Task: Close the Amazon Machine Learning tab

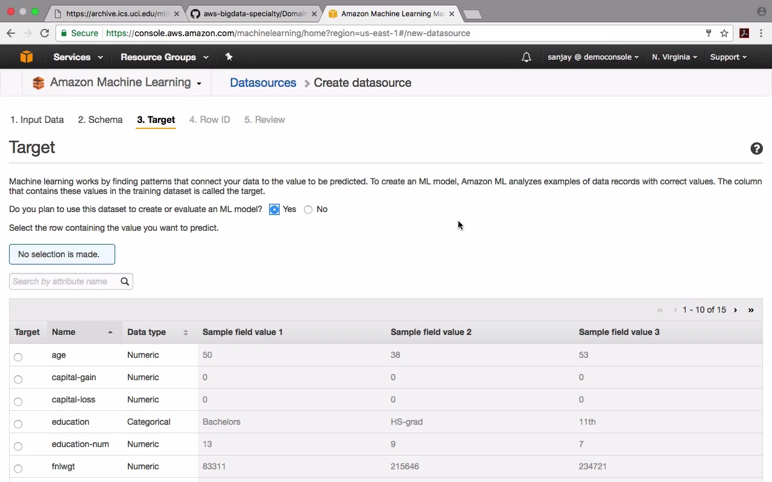Action: click(x=452, y=14)
